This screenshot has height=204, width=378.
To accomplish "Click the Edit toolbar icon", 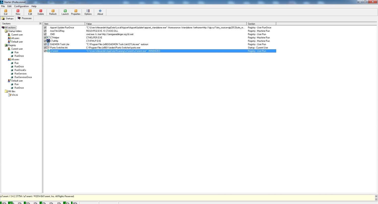I will tap(30, 12).
